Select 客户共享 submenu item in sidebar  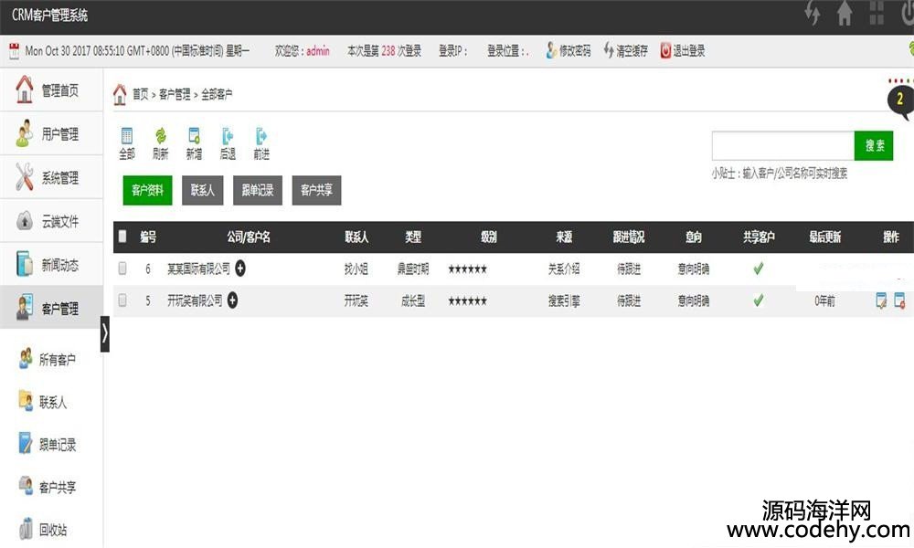[x=48, y=487]
